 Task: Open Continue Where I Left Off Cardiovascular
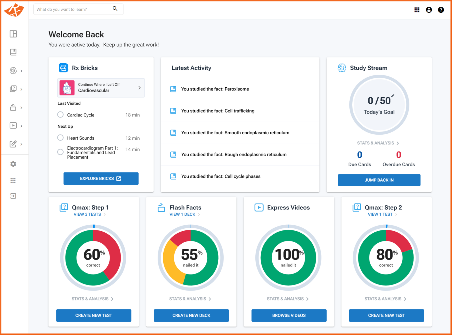101,88
